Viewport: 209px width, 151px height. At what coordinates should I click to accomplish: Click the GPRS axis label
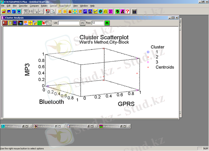click(x=126, y=104)
